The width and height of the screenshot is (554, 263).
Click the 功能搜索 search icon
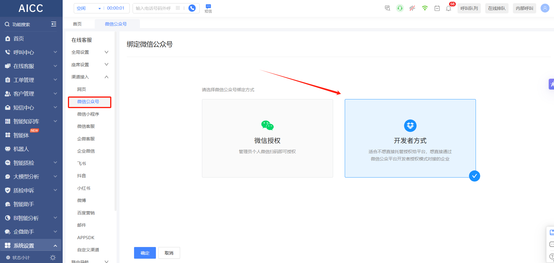click(x=7, y=24)
